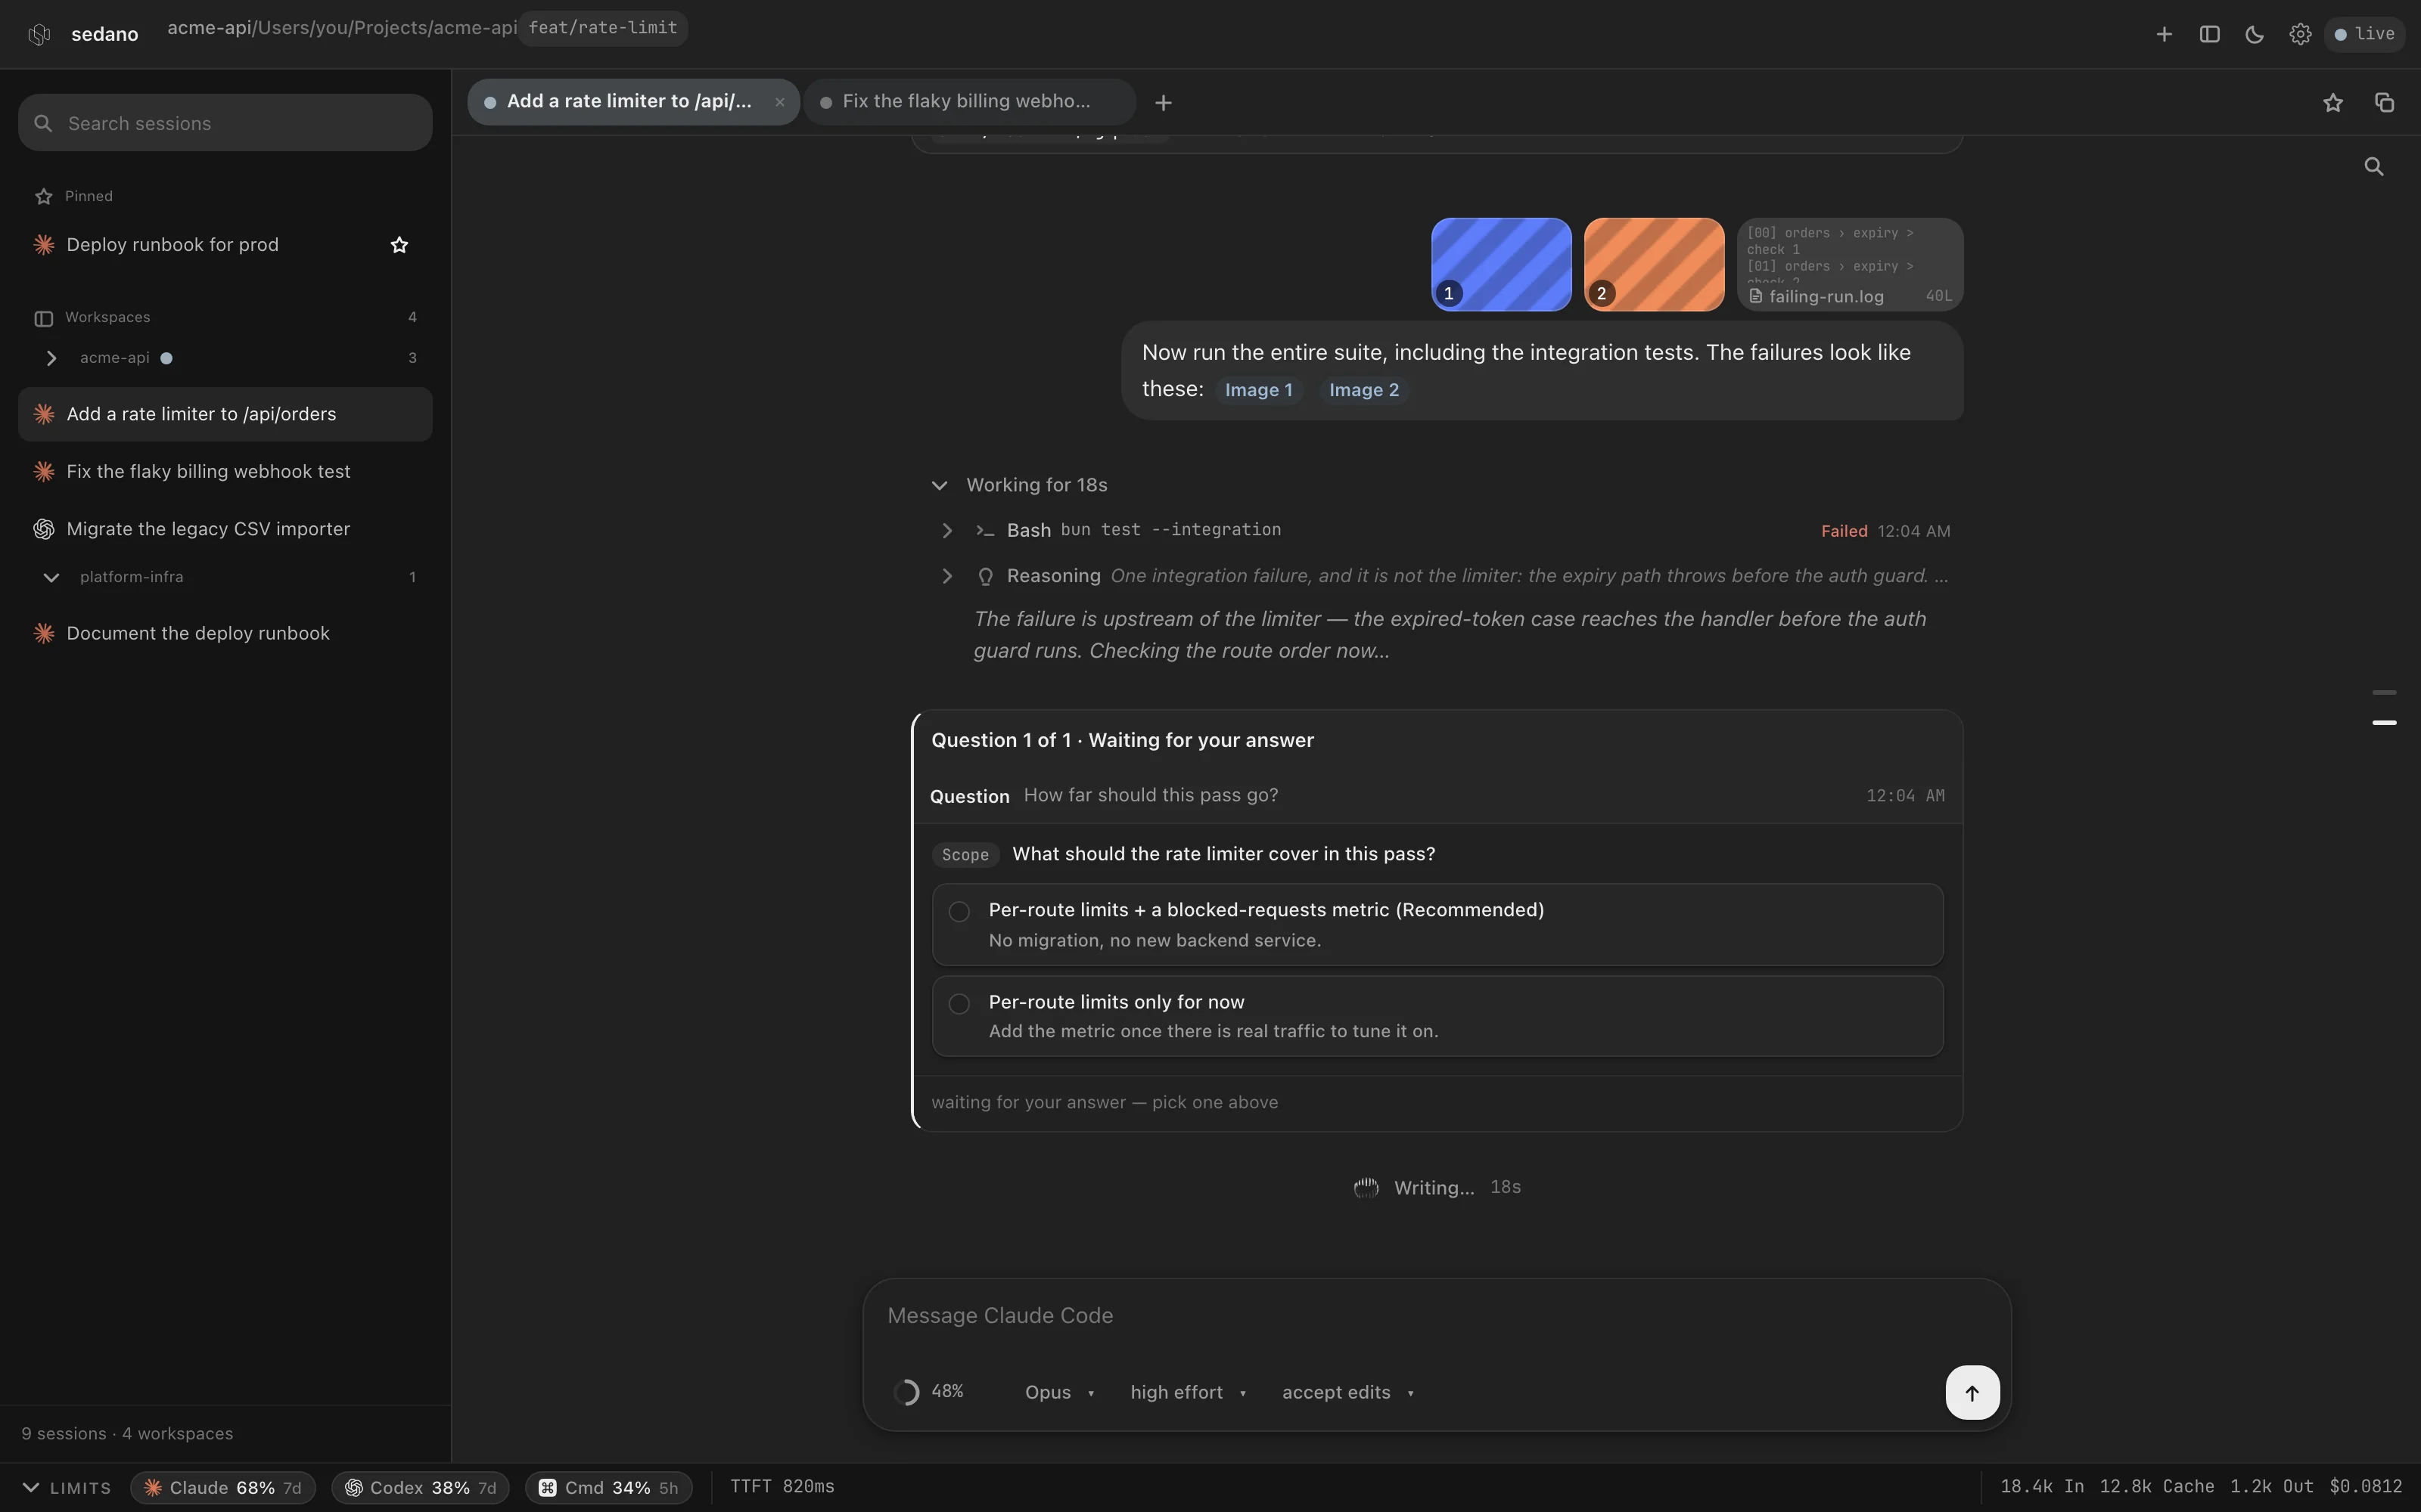Unpin Deploy runbook for prod via star
Viewport: 2421px width, 1512px height.
tap(399, 245)
